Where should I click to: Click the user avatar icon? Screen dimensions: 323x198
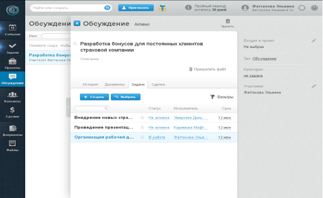[x=245, y=8]
